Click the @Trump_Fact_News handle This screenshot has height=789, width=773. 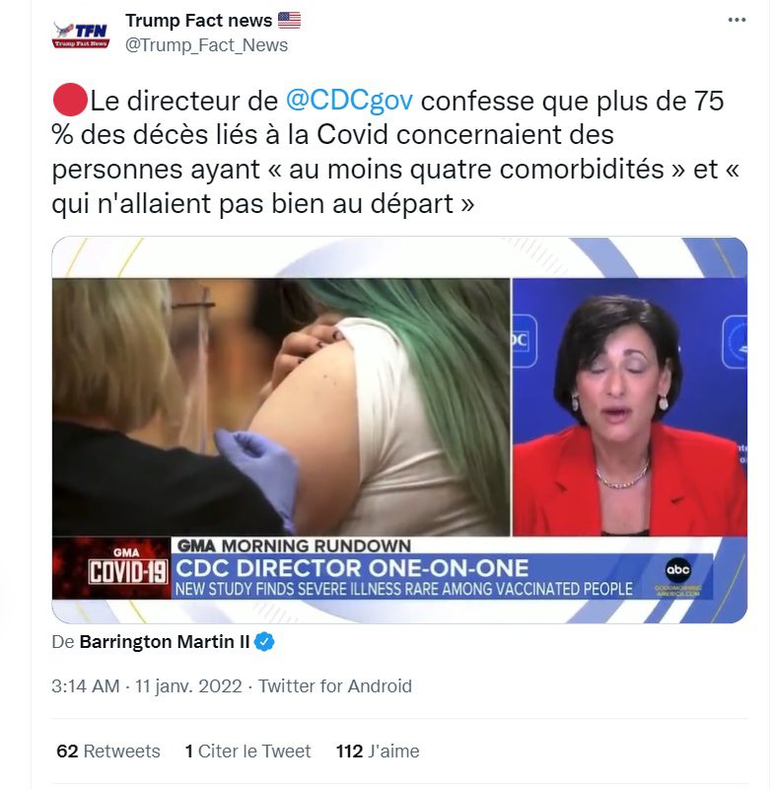pos(206,45)
